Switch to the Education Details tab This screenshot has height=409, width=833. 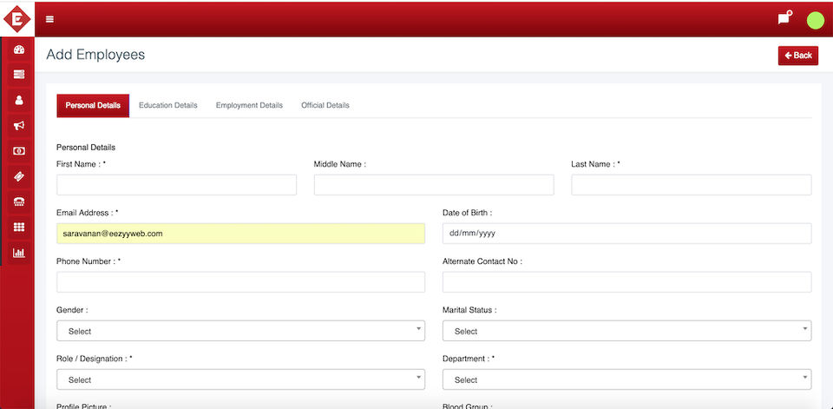pos(167,105)
